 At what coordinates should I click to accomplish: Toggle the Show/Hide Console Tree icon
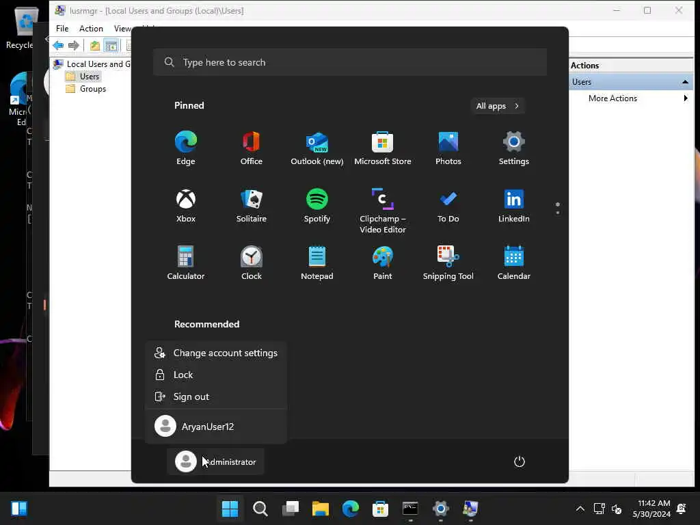coord(111,45)
